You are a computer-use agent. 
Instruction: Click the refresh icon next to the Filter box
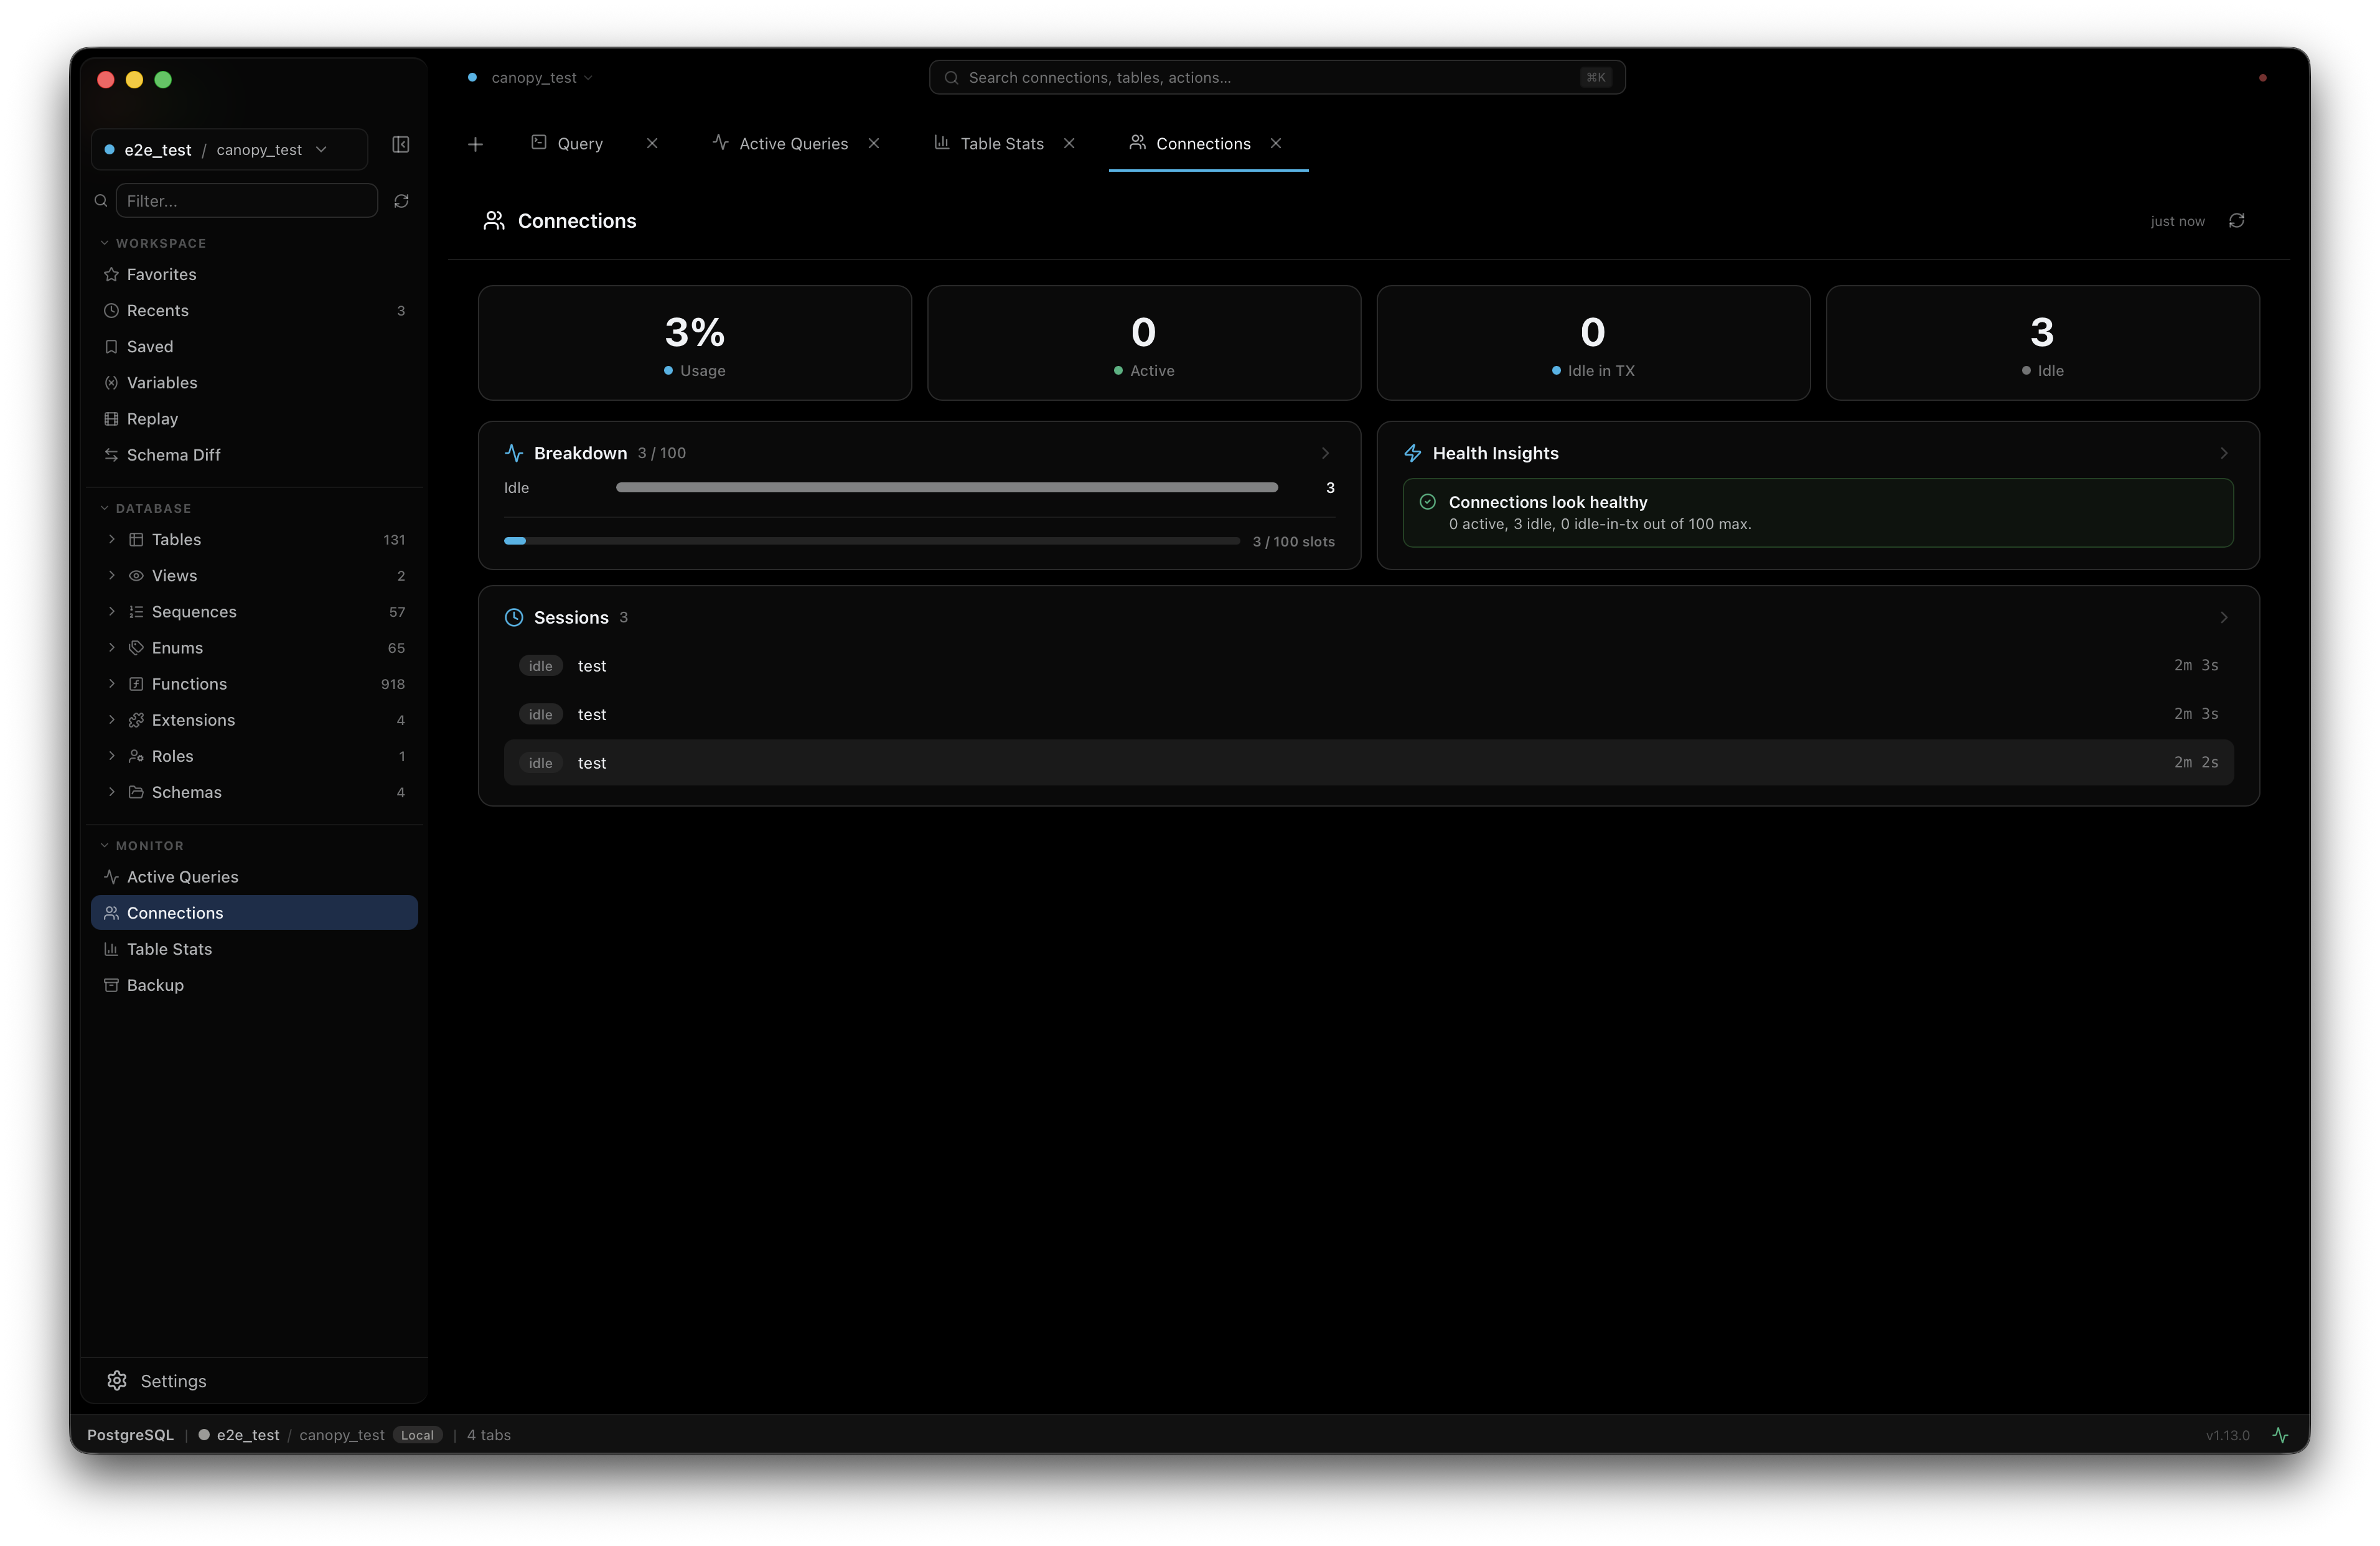pyautogui.click(x=401, y=200)
